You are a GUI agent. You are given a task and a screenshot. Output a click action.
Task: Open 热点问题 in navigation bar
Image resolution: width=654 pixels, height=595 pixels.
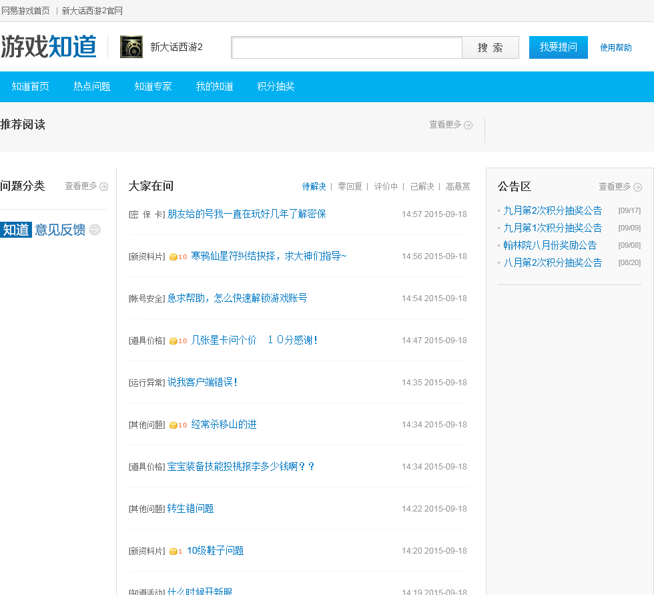tap(91, 86)
